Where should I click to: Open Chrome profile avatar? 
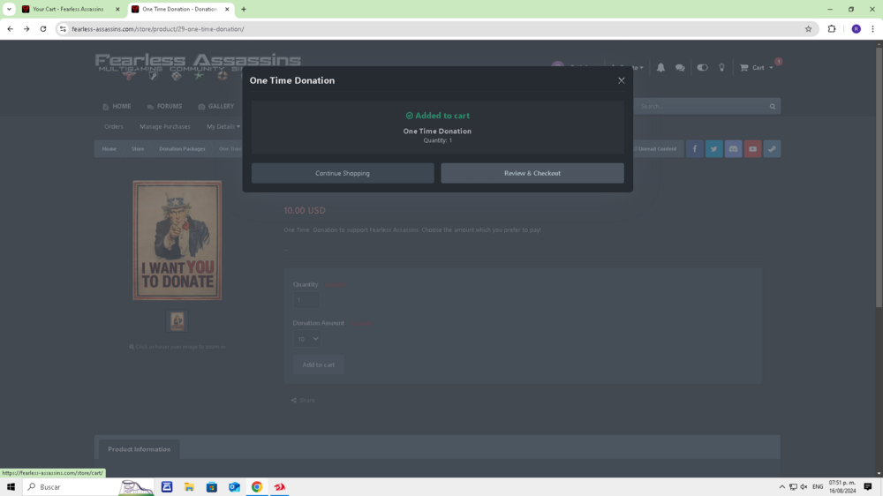click(856, 29)
